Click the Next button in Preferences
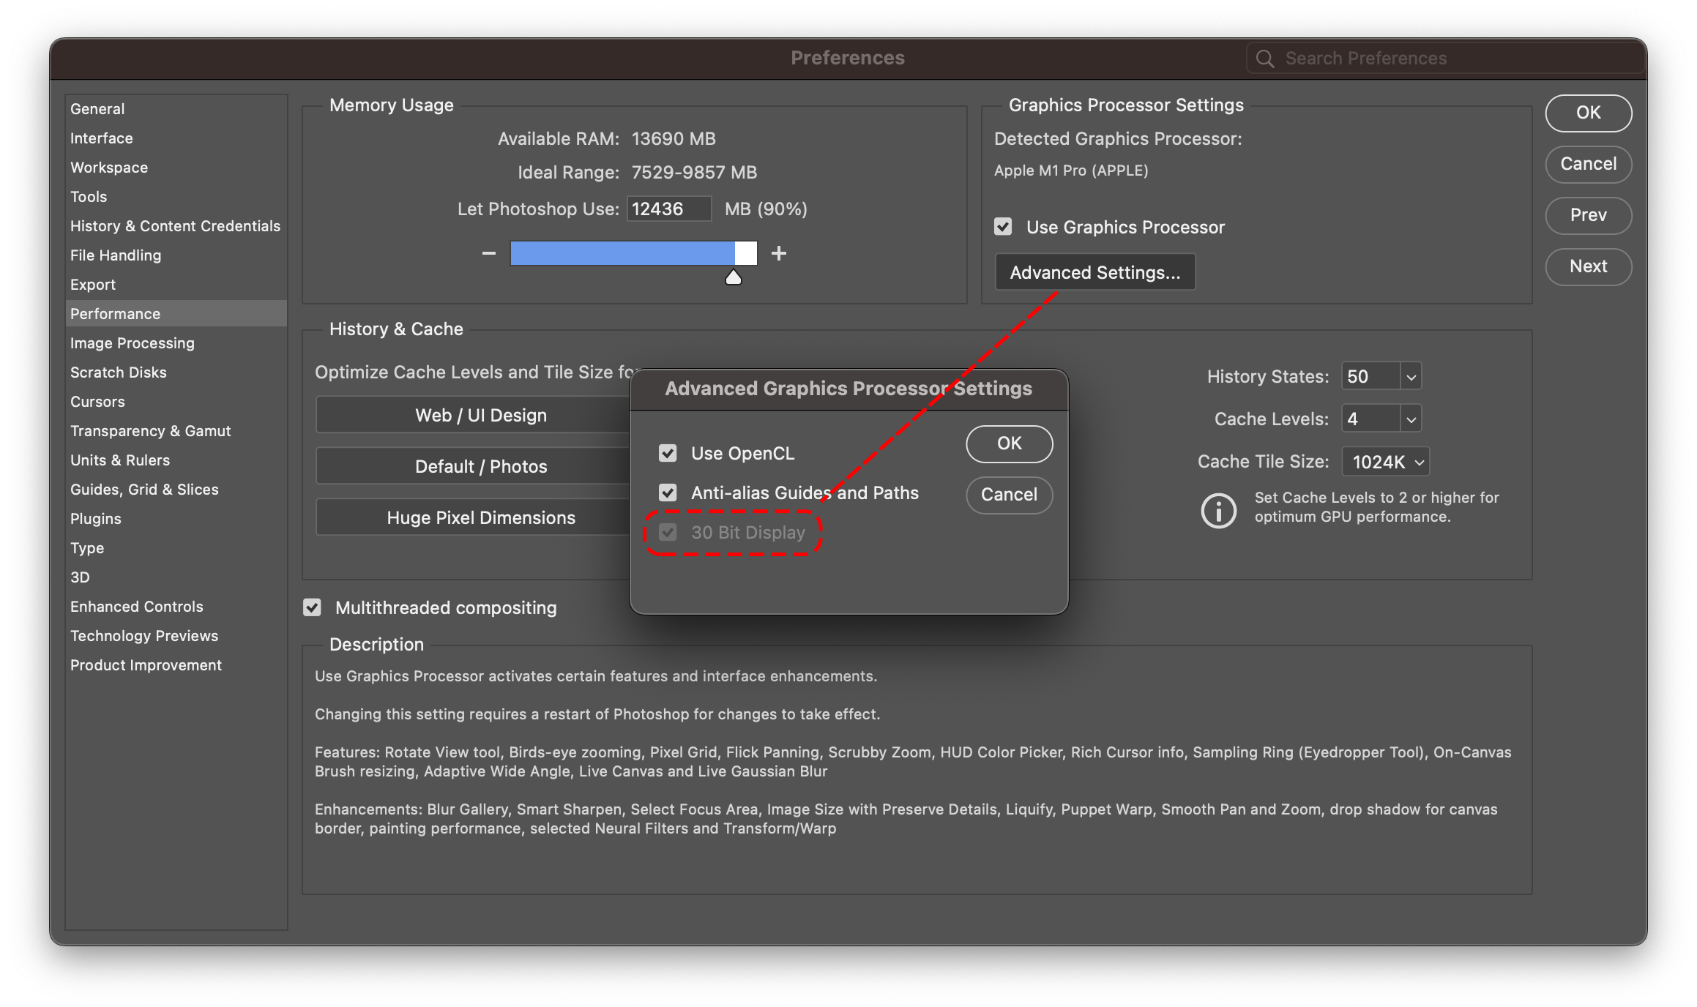1697x1007 pixels. click(1588, 266)
